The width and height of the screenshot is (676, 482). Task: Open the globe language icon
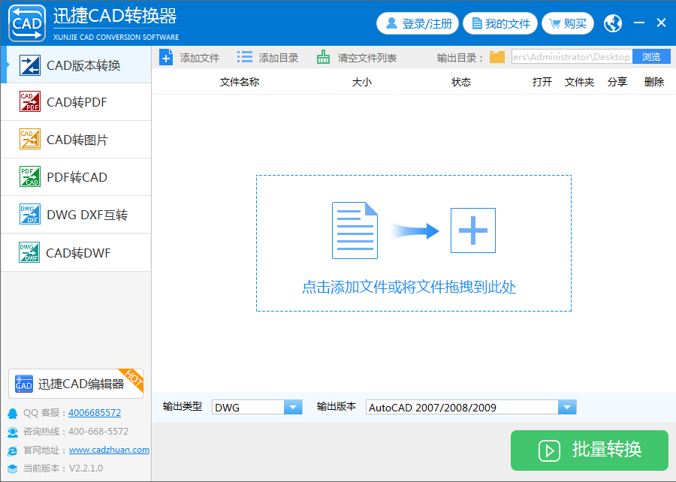tap(613, 23)
